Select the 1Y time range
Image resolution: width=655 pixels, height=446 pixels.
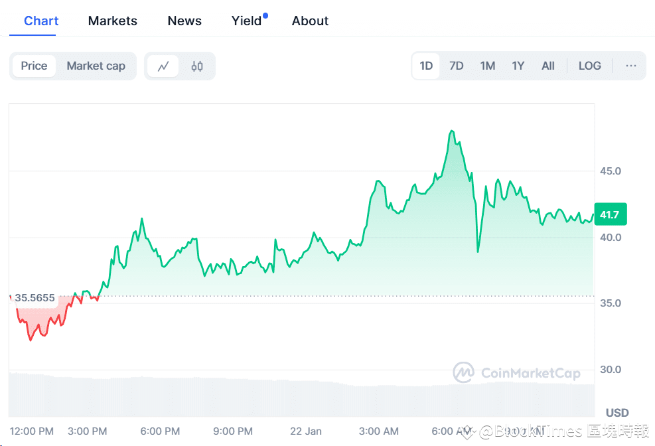tap(518, 66)
